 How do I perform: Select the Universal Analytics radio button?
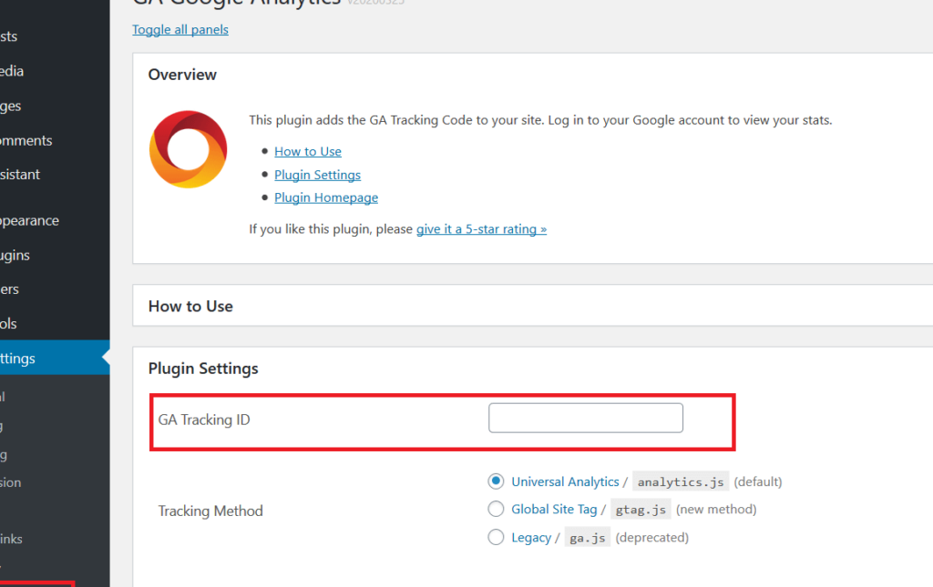click(x=496, y=481)
